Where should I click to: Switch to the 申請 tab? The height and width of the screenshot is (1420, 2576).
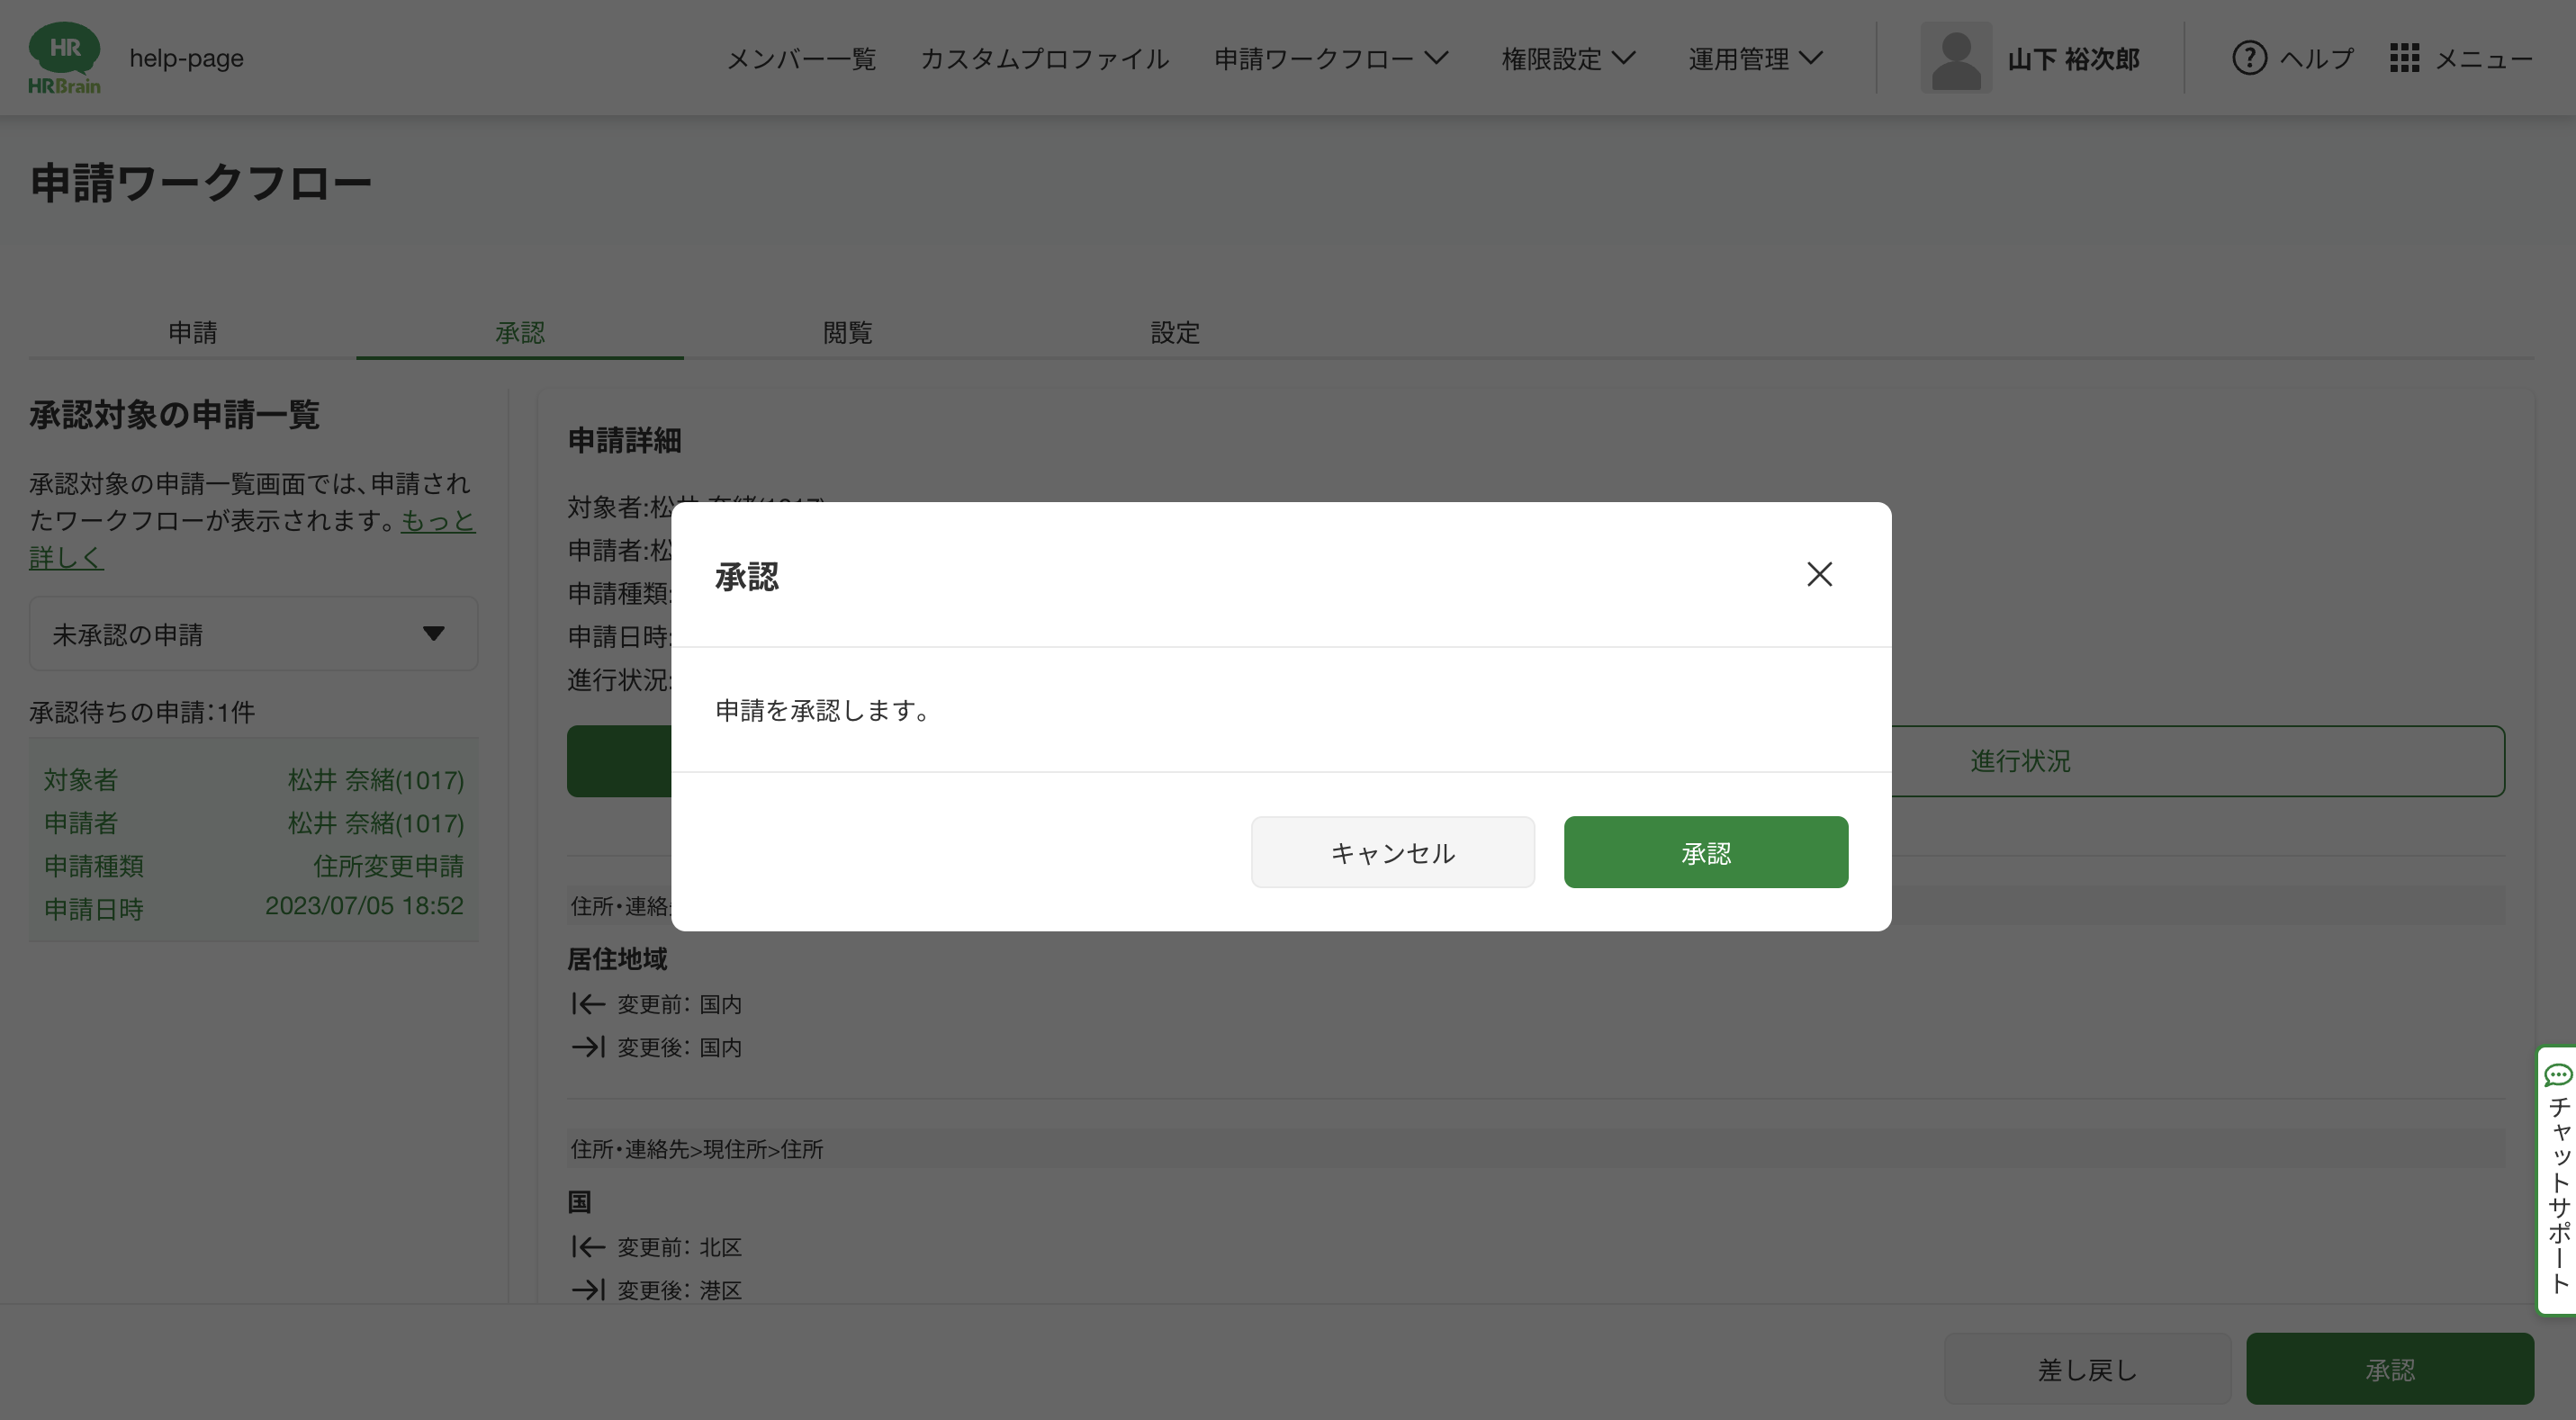click(192, 332)
